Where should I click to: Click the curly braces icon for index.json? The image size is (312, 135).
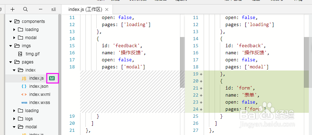click(x=24, y=86)
